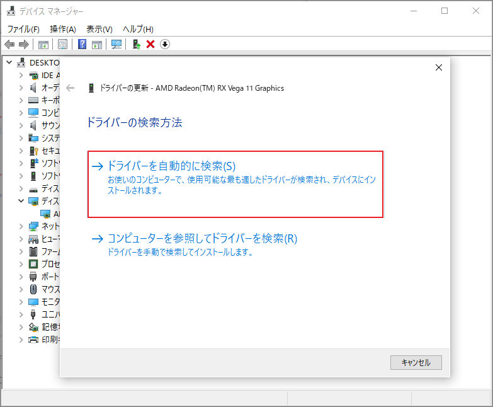The image size is (493, 407).
Task: Open the ファイル(F) menu
Action: click(23, 29)
